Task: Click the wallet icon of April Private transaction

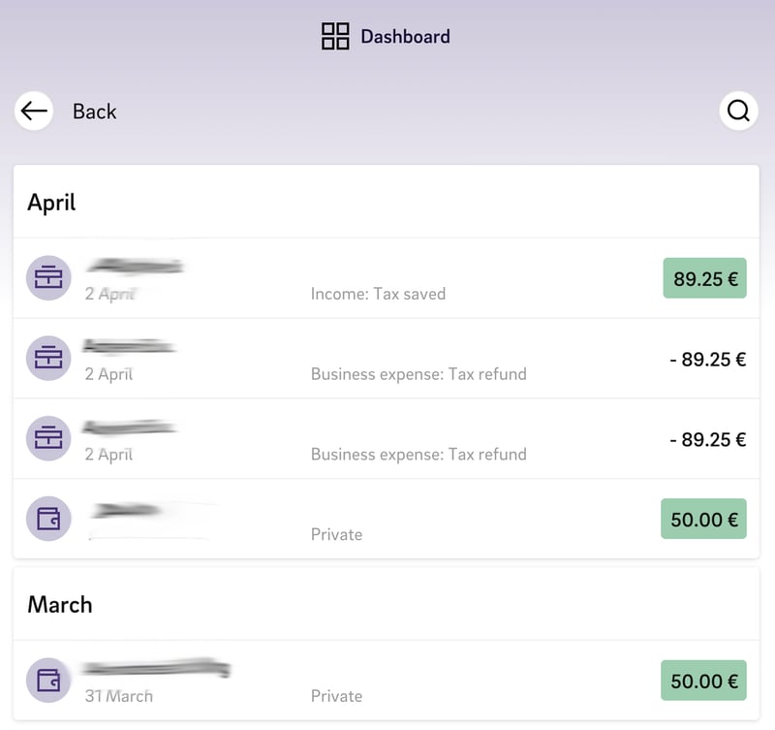Action: [48, 520]
